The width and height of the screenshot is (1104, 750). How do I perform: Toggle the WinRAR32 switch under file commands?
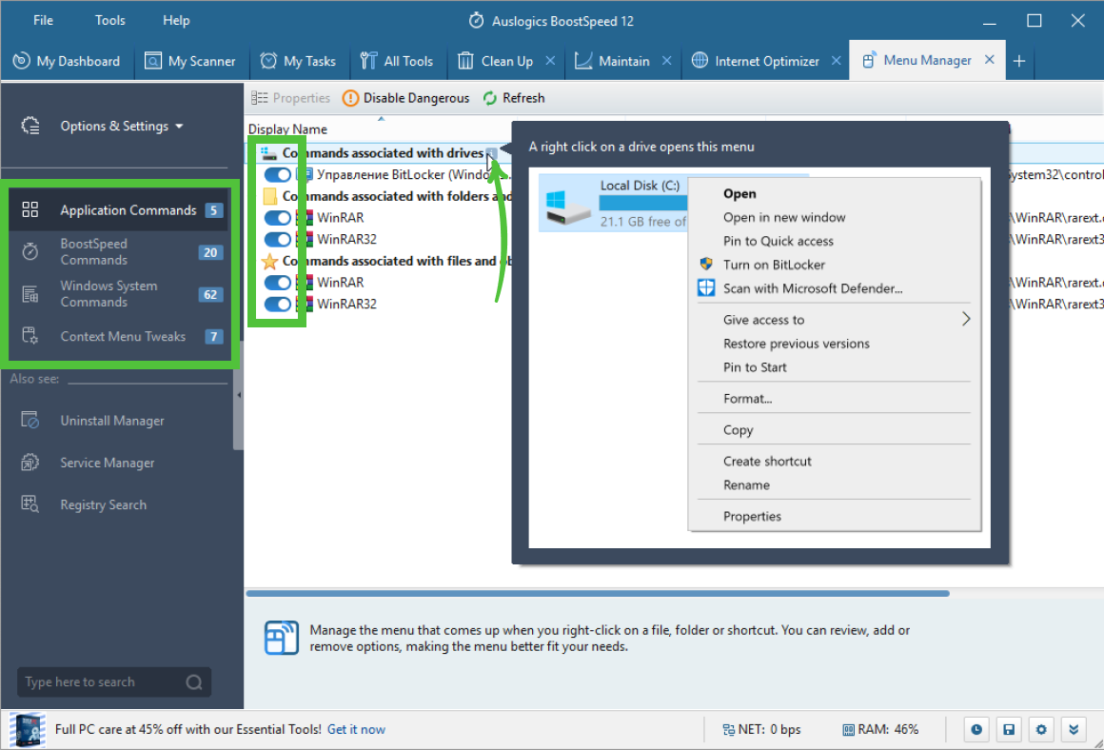[277, 305]
